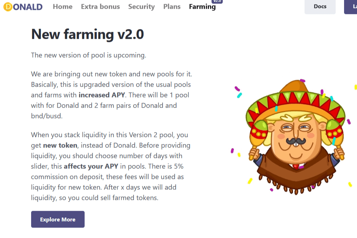Select the Plans menu item
Screen dimensions: 357x238
pyautogui.click(x=172, y=7)
